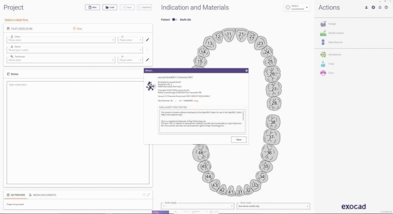Click the Print action icon
This screenshot has height=214, width=393.
[323, 73]
